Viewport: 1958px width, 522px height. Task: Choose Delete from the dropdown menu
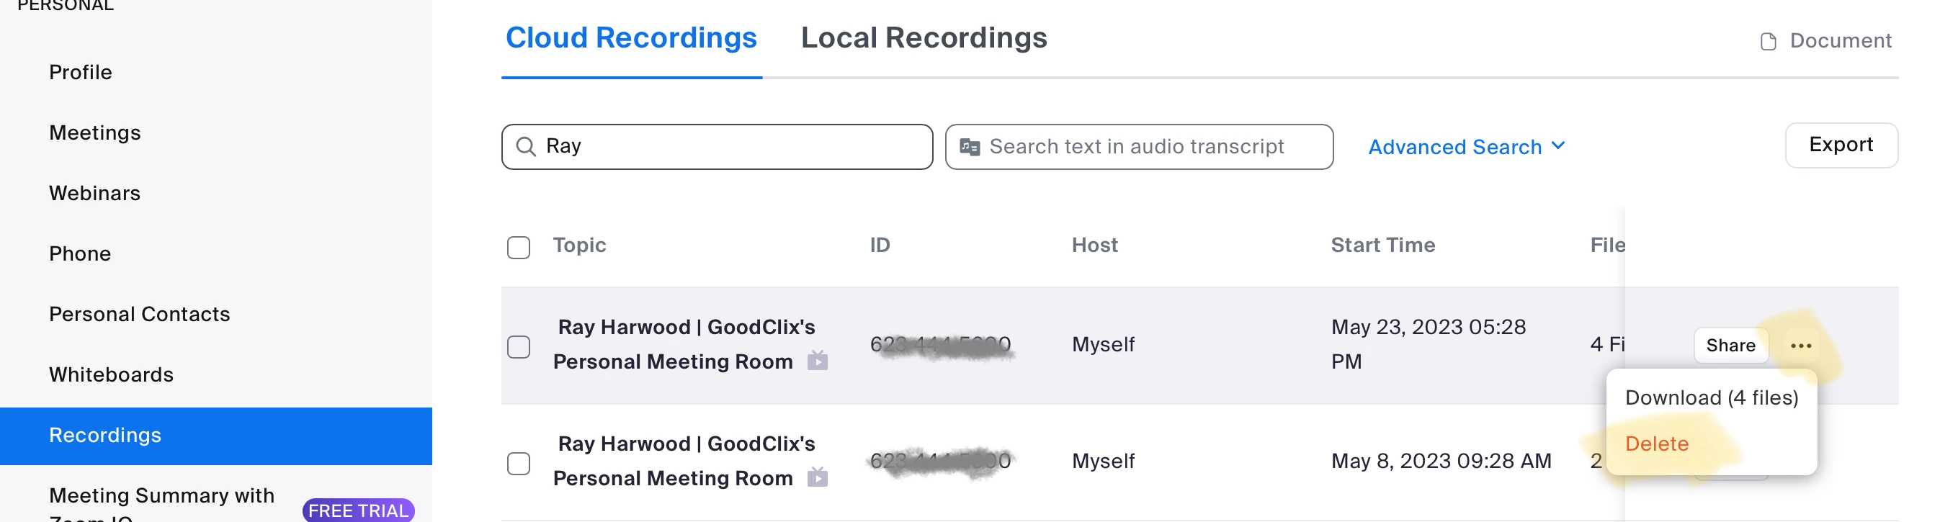(1656, 444)
